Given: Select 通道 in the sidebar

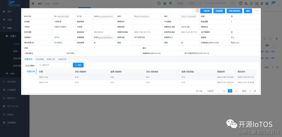Looking at the screenshot, I should tap(15, 51).
